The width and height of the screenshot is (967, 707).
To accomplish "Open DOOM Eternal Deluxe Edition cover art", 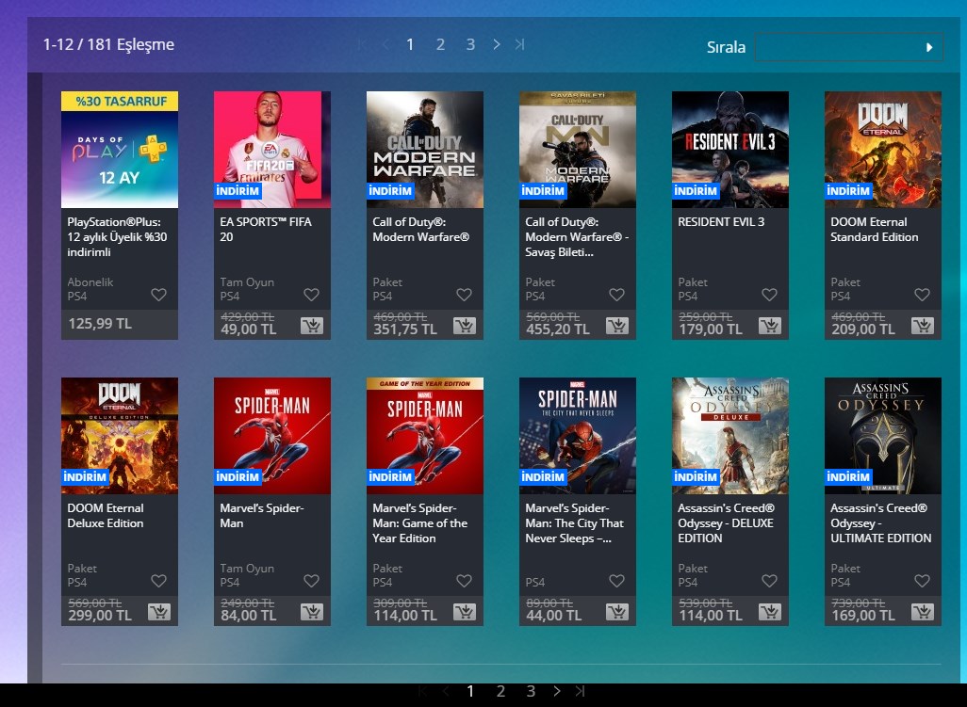I will coord(120,436).
